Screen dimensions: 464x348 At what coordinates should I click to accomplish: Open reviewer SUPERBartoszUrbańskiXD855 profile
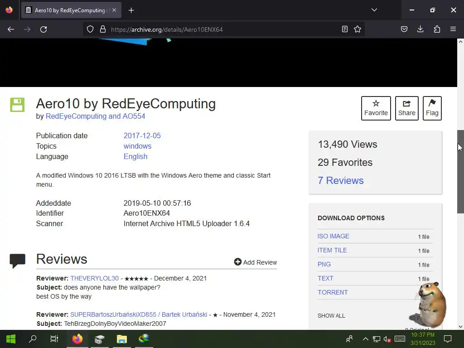pos(139,314)
